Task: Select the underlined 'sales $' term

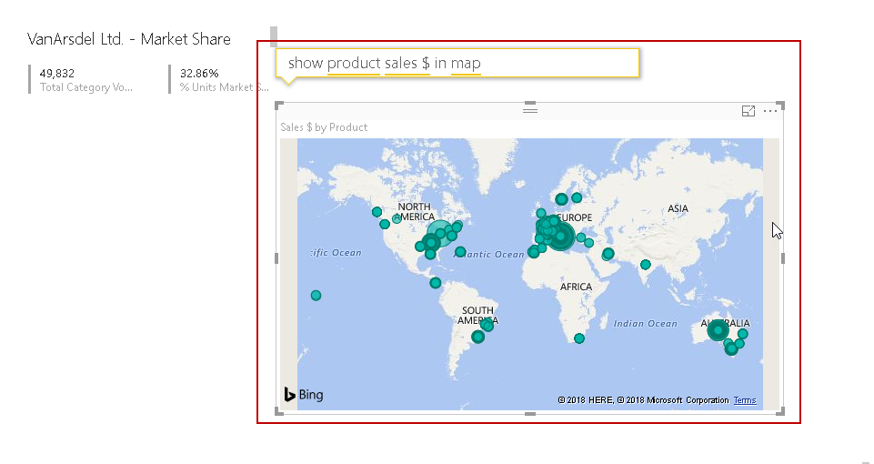Action: click(x=407, y=63)
